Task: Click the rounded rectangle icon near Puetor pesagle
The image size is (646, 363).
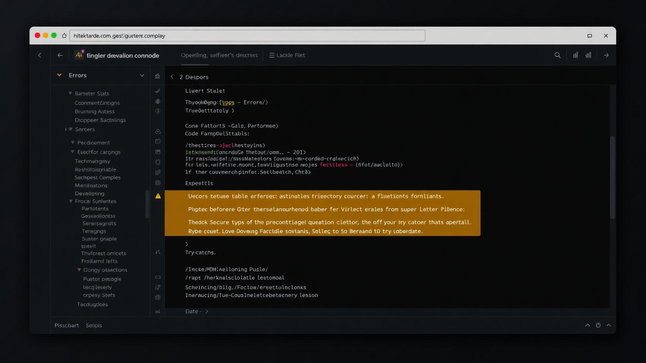Action: pos(158,277)
